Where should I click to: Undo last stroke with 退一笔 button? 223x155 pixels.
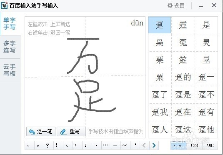[x=41, y=131]
